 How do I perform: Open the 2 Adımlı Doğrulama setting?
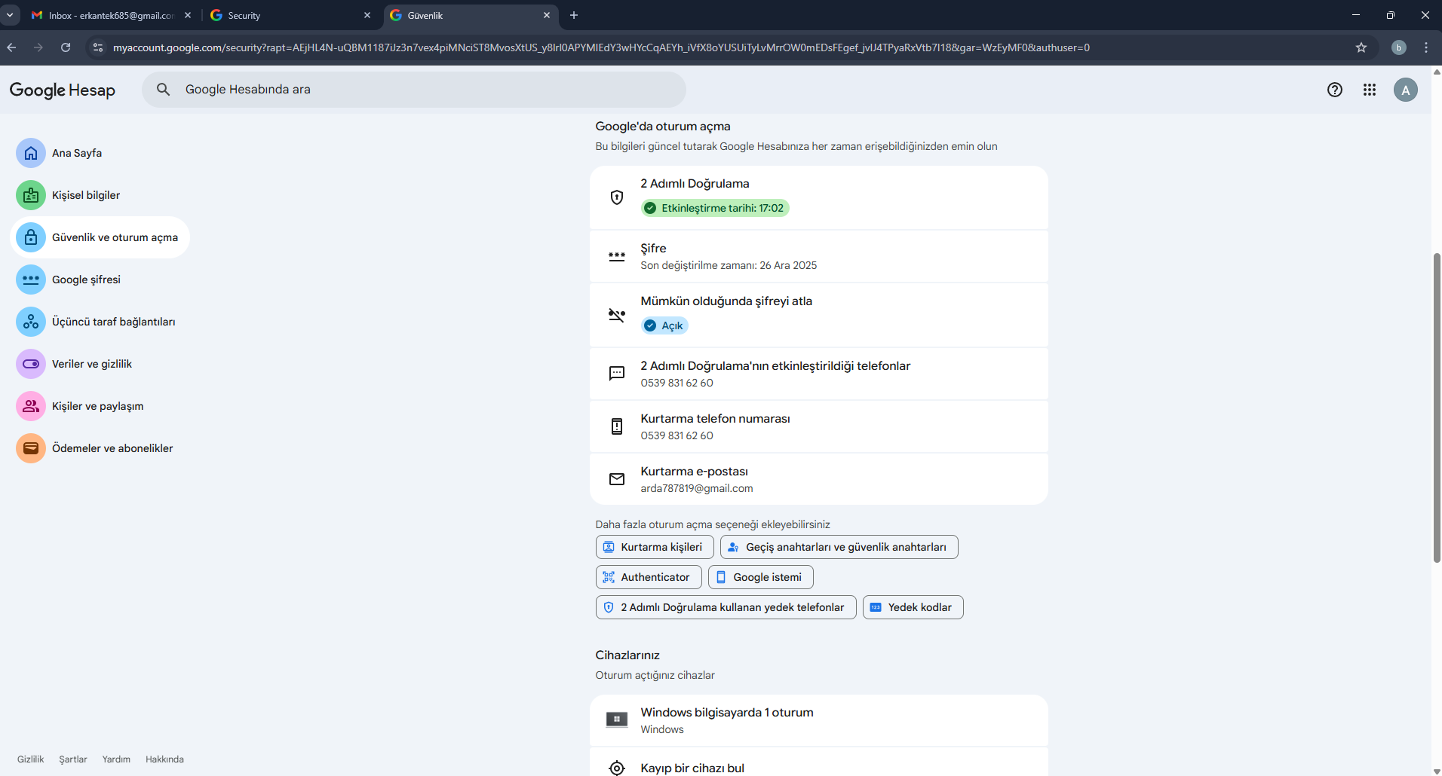click(x=819, y=197)
